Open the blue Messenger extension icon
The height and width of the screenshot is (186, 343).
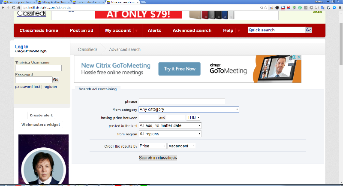[x=334, y=8]
